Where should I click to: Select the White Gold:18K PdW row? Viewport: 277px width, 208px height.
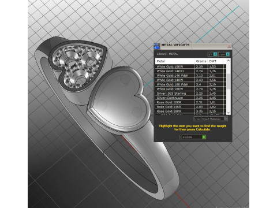pyautogui.click(x=190, y=84)
